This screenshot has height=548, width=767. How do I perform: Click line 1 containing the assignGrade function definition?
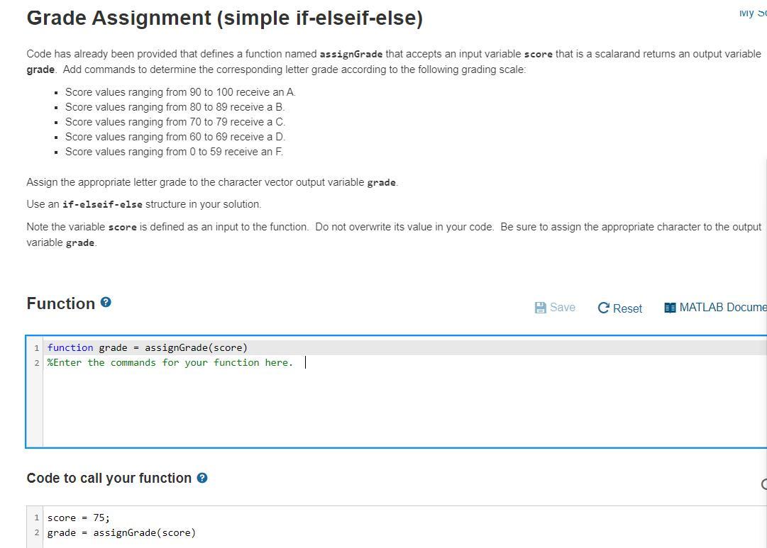click(147, 347)
